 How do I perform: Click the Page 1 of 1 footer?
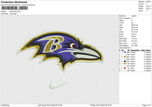coord(147,105)
